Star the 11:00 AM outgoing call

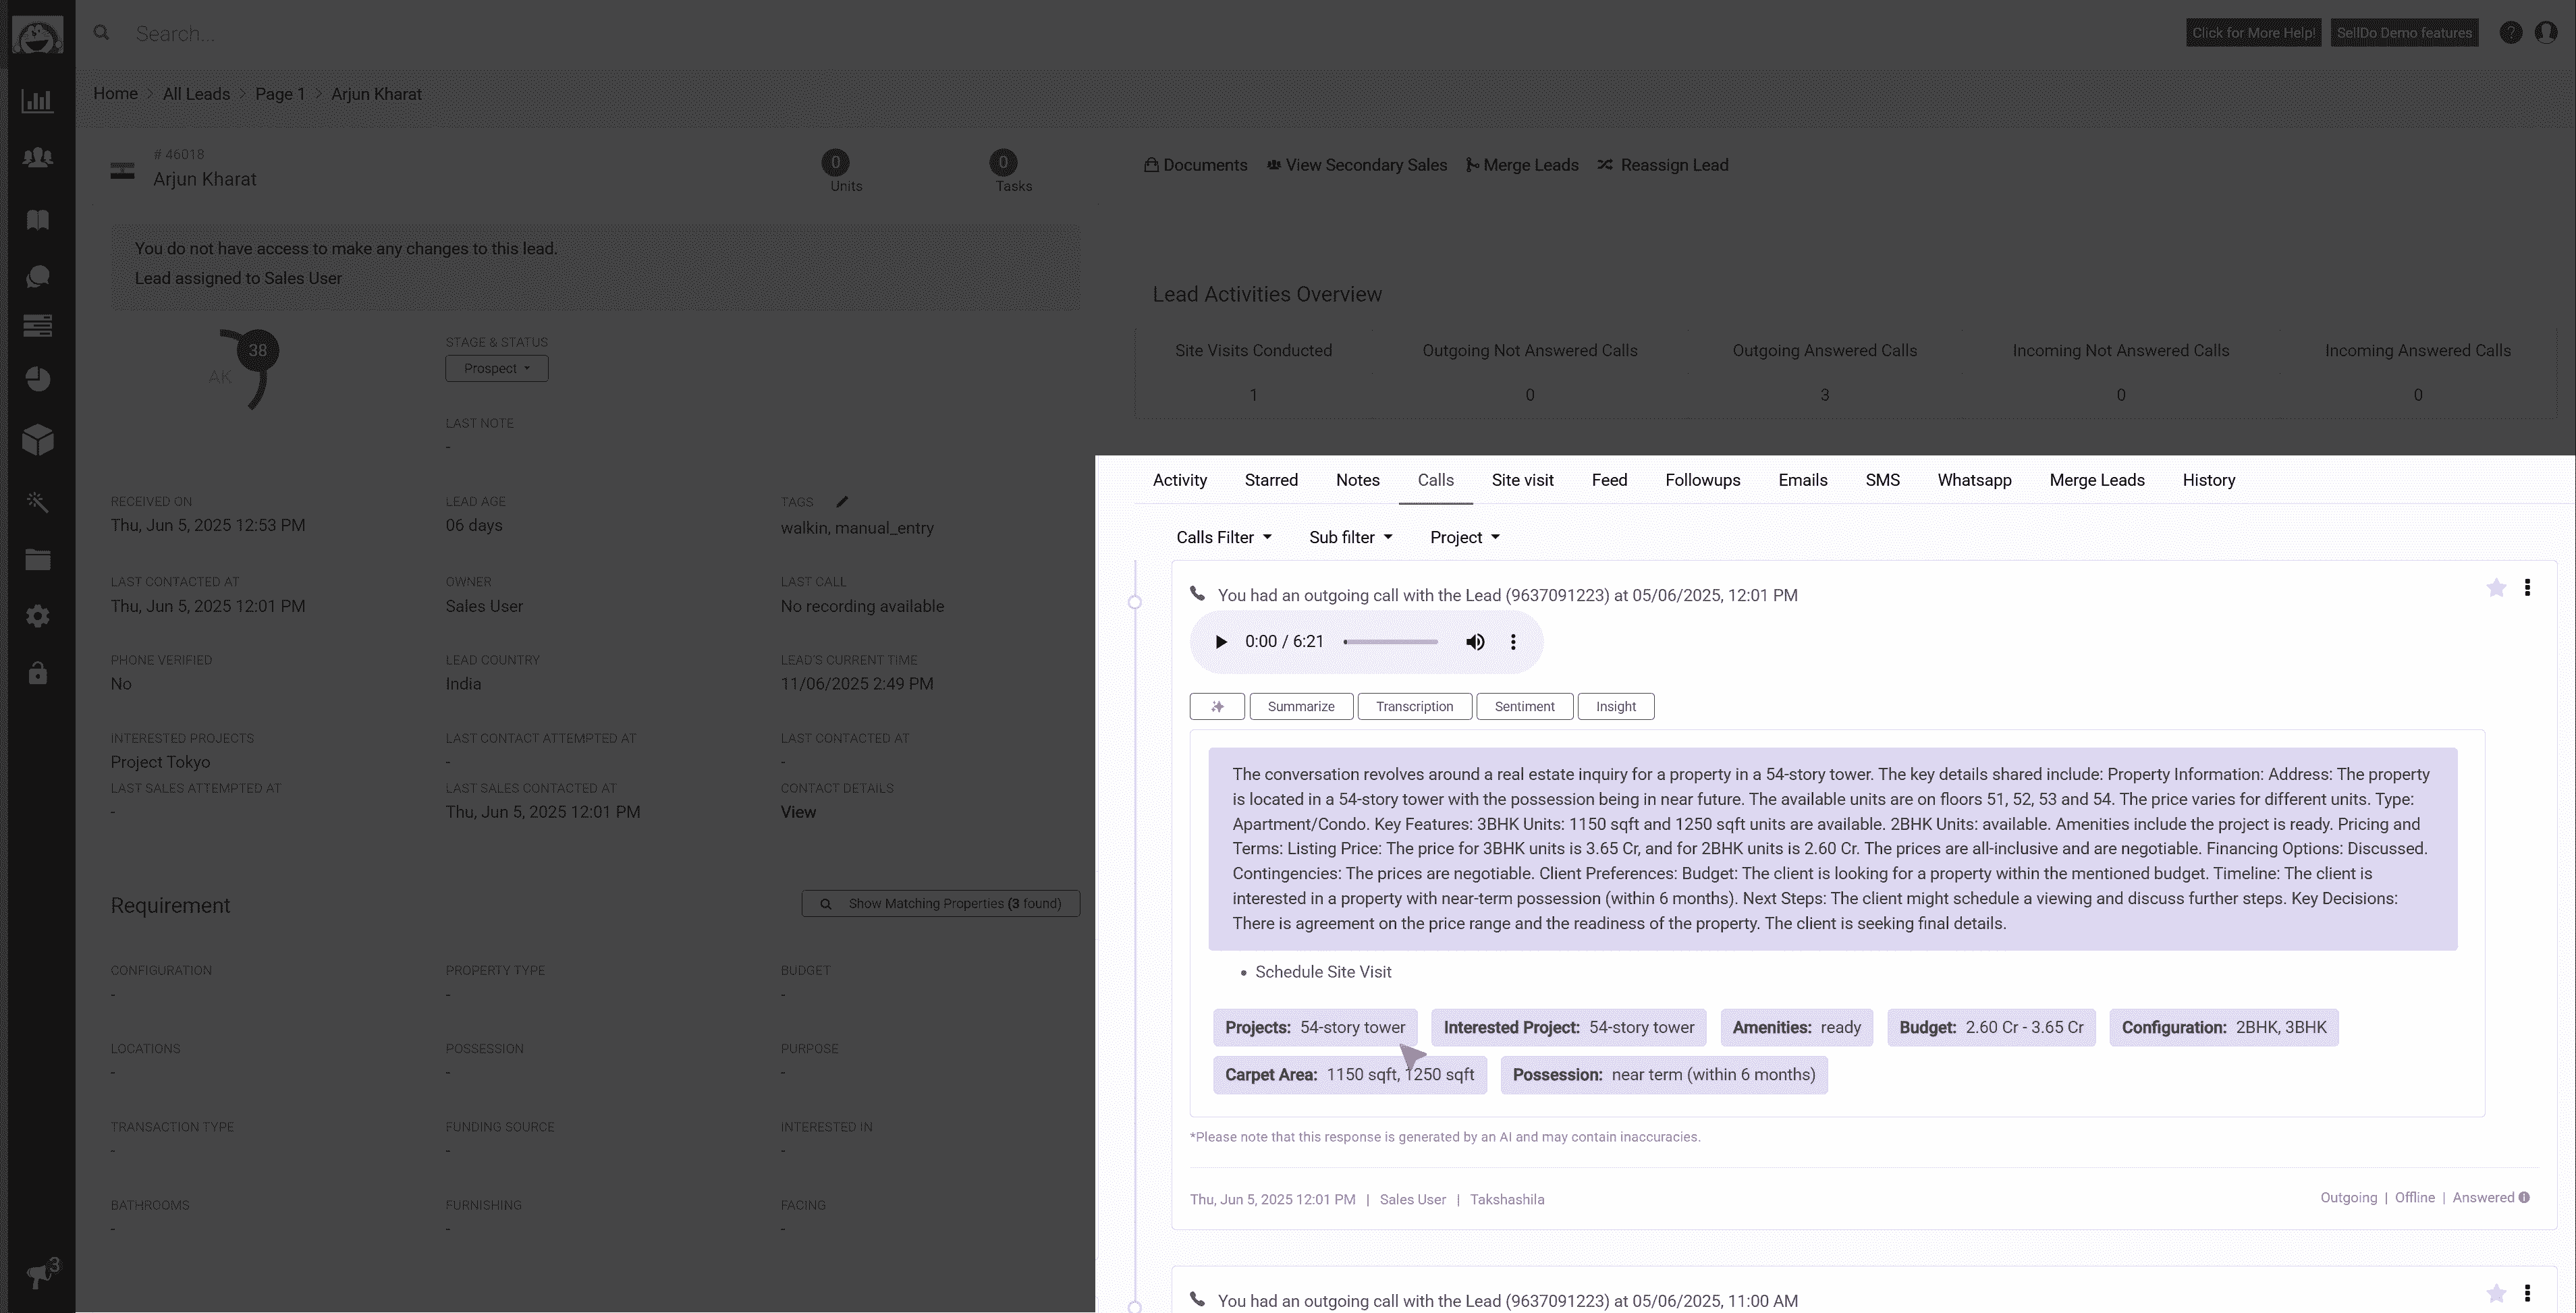click(x=2496, y=1293)
